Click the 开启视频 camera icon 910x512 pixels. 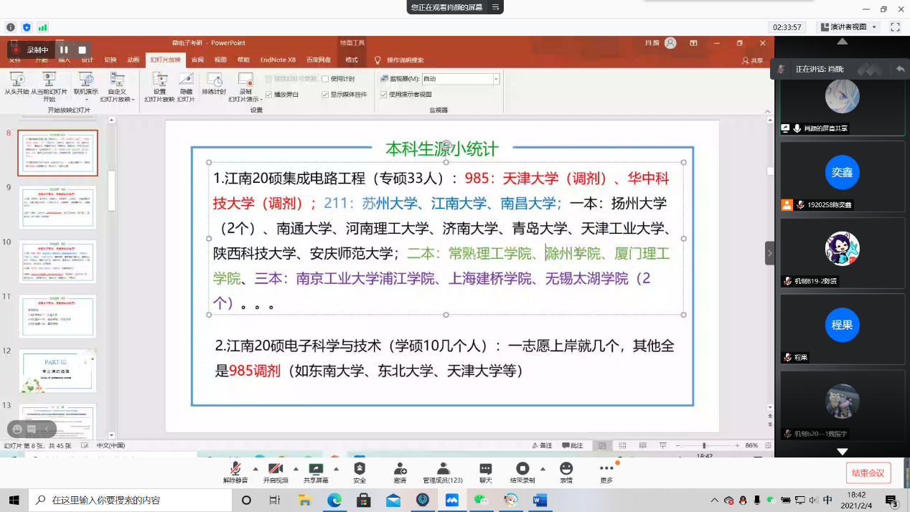click(275, 469)
